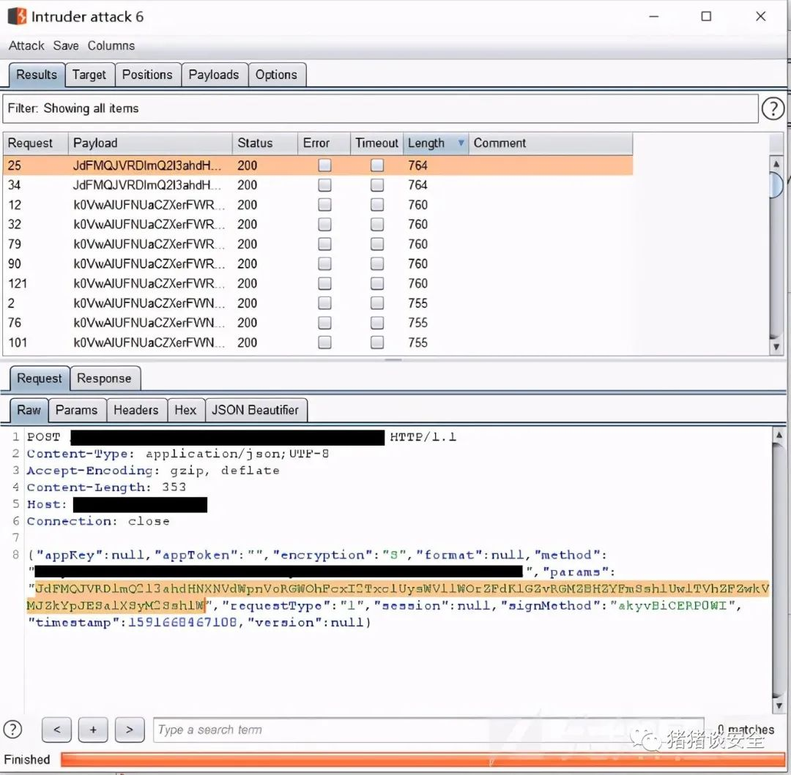Sort by Request column header
The height and width of the screenshot is (775, 791).
35,143
